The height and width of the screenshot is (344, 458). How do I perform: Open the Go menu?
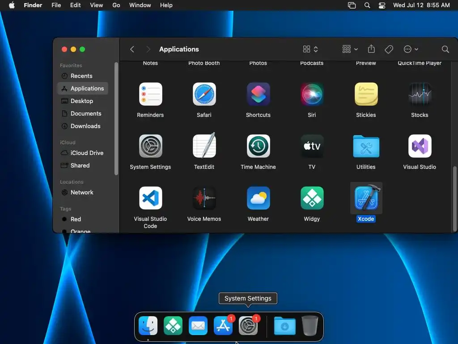click(116, 5)
